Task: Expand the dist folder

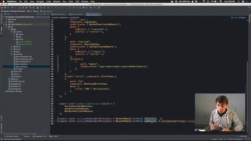Action: click(6, 22)
